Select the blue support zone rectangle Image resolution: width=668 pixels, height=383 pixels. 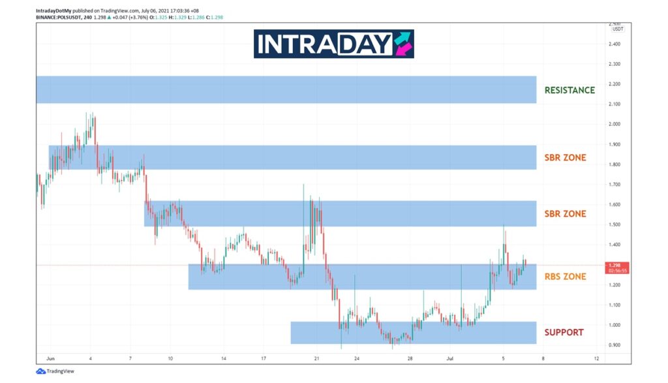coord(413,333)
